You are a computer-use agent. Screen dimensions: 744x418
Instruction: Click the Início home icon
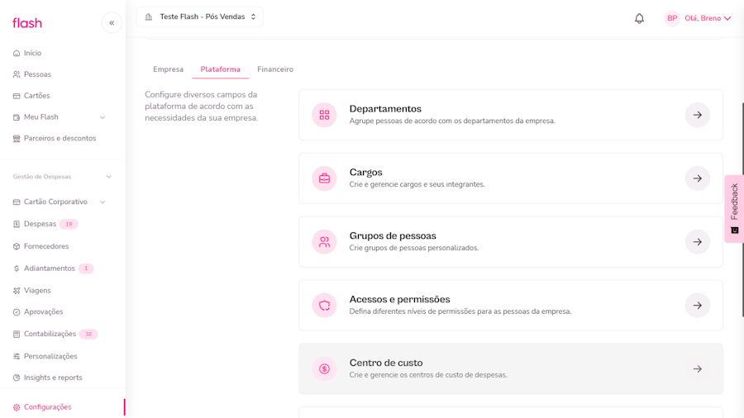tap(17, 53)
